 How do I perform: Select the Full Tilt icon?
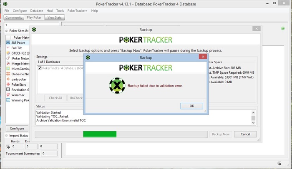click(x=8, y=48)
